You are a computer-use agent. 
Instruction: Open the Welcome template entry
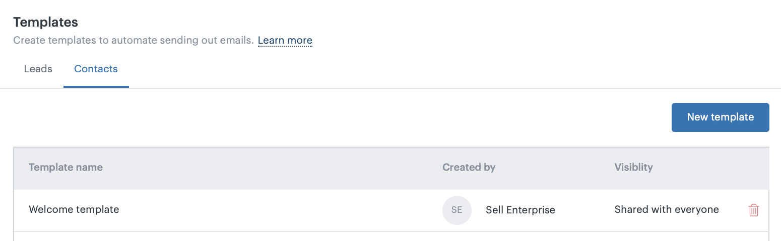click(x=74, y=209)
